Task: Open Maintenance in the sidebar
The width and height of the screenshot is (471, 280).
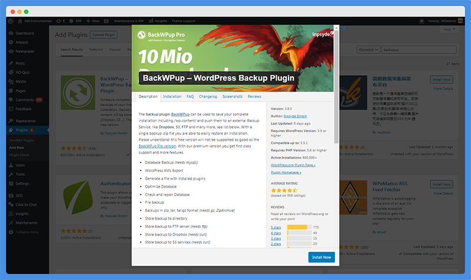Action: click(x=26, y=223)
